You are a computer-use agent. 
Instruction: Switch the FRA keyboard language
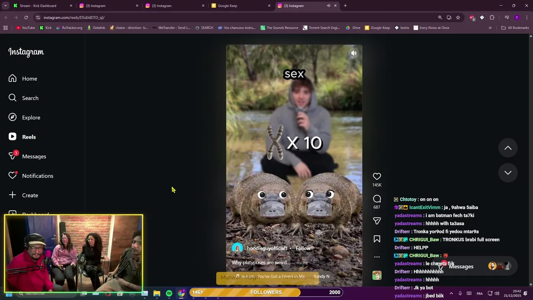[x=480, y=293]
